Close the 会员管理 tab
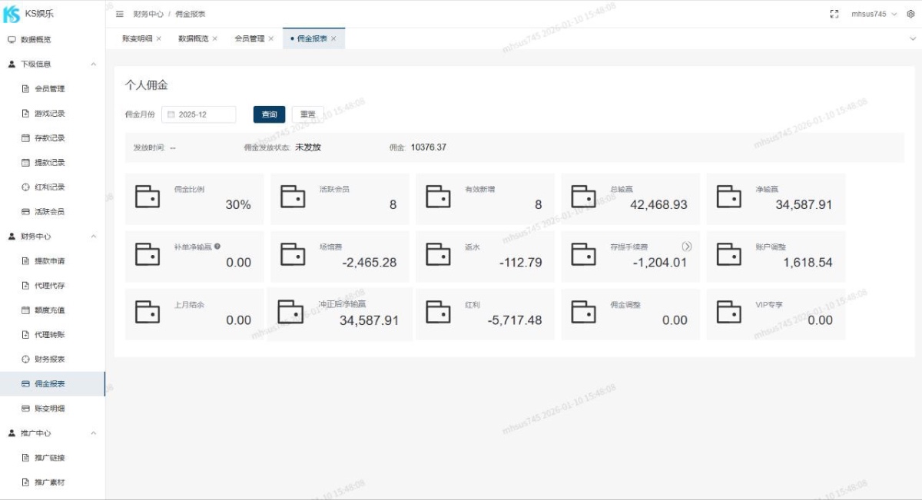Viewport: 922px width, 500px height. tap(271, 38)
